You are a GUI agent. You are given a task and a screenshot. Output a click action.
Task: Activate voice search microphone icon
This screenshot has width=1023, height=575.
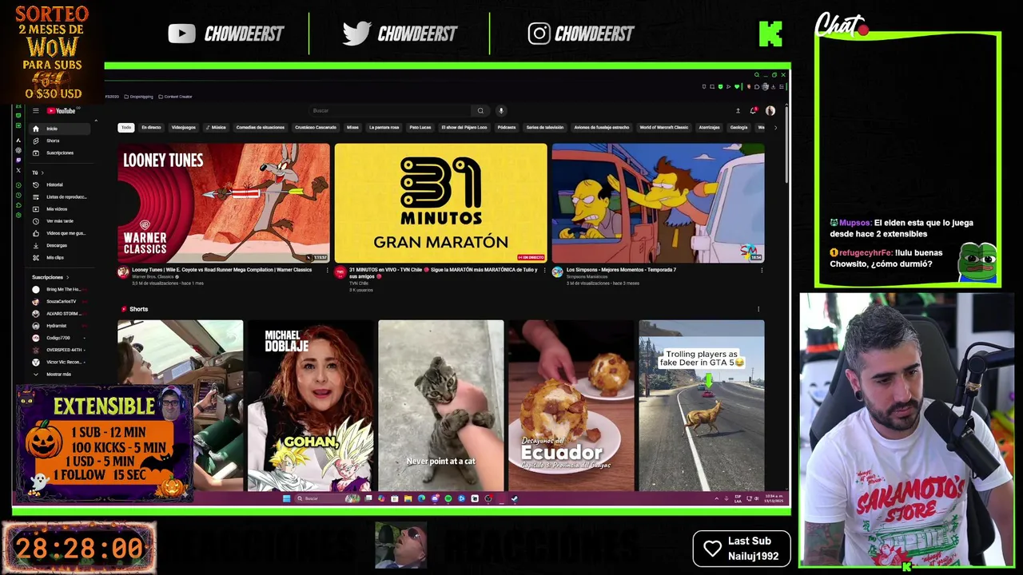501,111
